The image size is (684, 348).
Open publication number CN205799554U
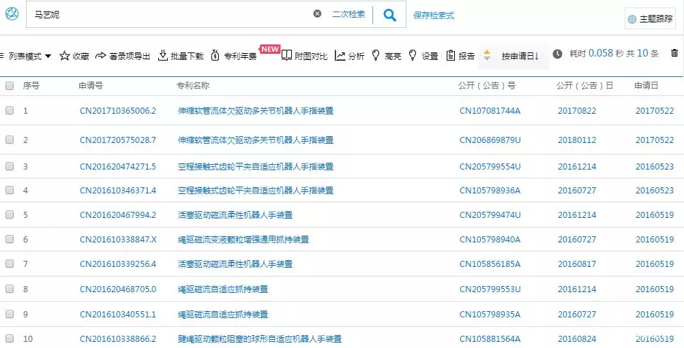pos(490,166)
